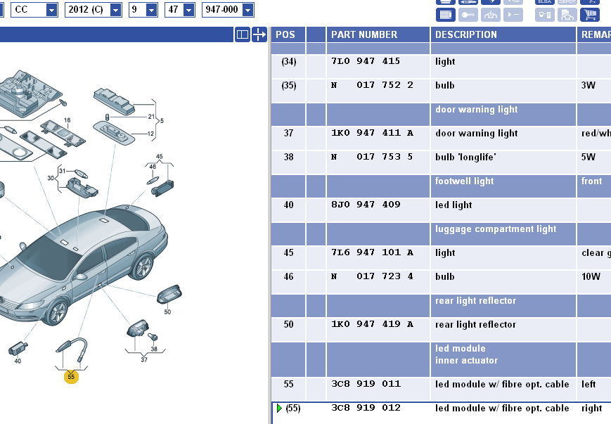
Task: Click the DESCRIPTION column header
Action: coord(466,34)
